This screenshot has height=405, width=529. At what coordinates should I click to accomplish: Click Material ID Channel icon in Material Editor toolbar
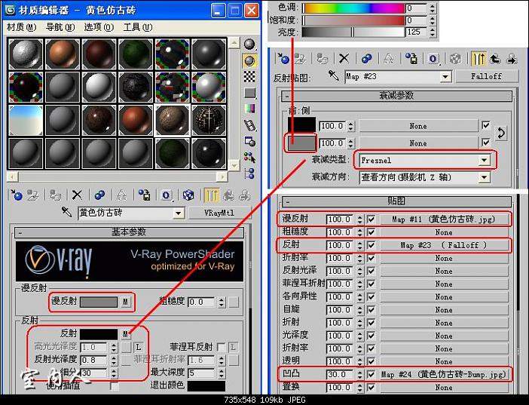pyautogui.click(x=166, y=195)
